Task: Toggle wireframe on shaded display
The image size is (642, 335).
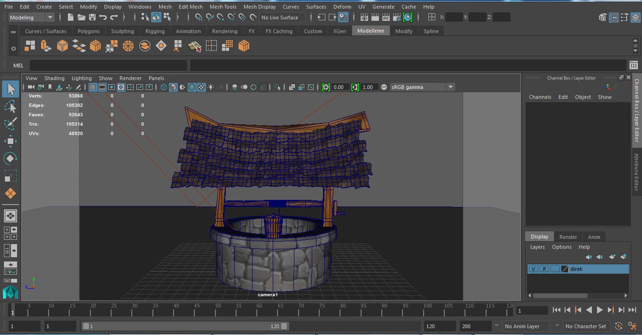Action: [192, 87]
